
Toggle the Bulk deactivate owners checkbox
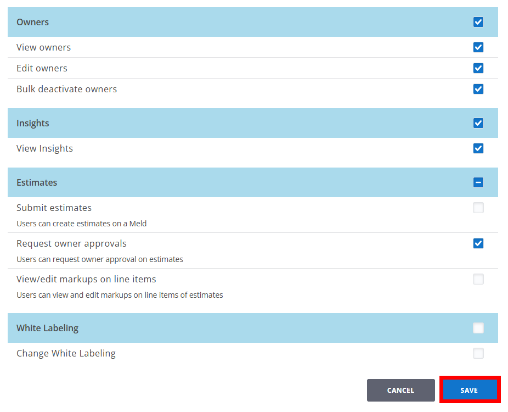point(478,89)
